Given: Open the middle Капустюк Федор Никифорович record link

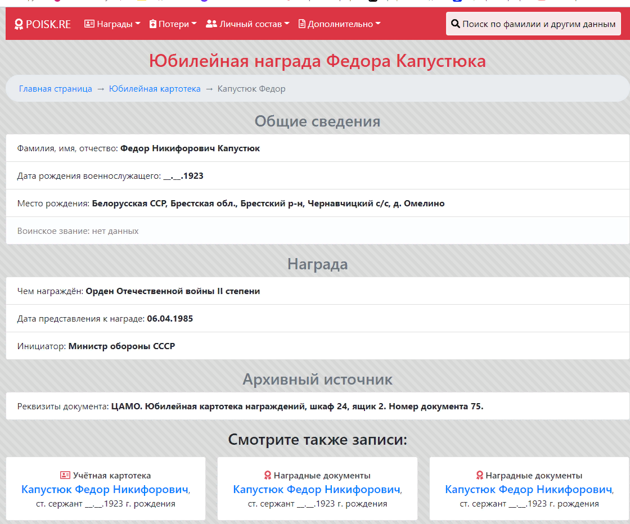Looking at the screenshot, I should pyautogui.click(x=315, y=489).
